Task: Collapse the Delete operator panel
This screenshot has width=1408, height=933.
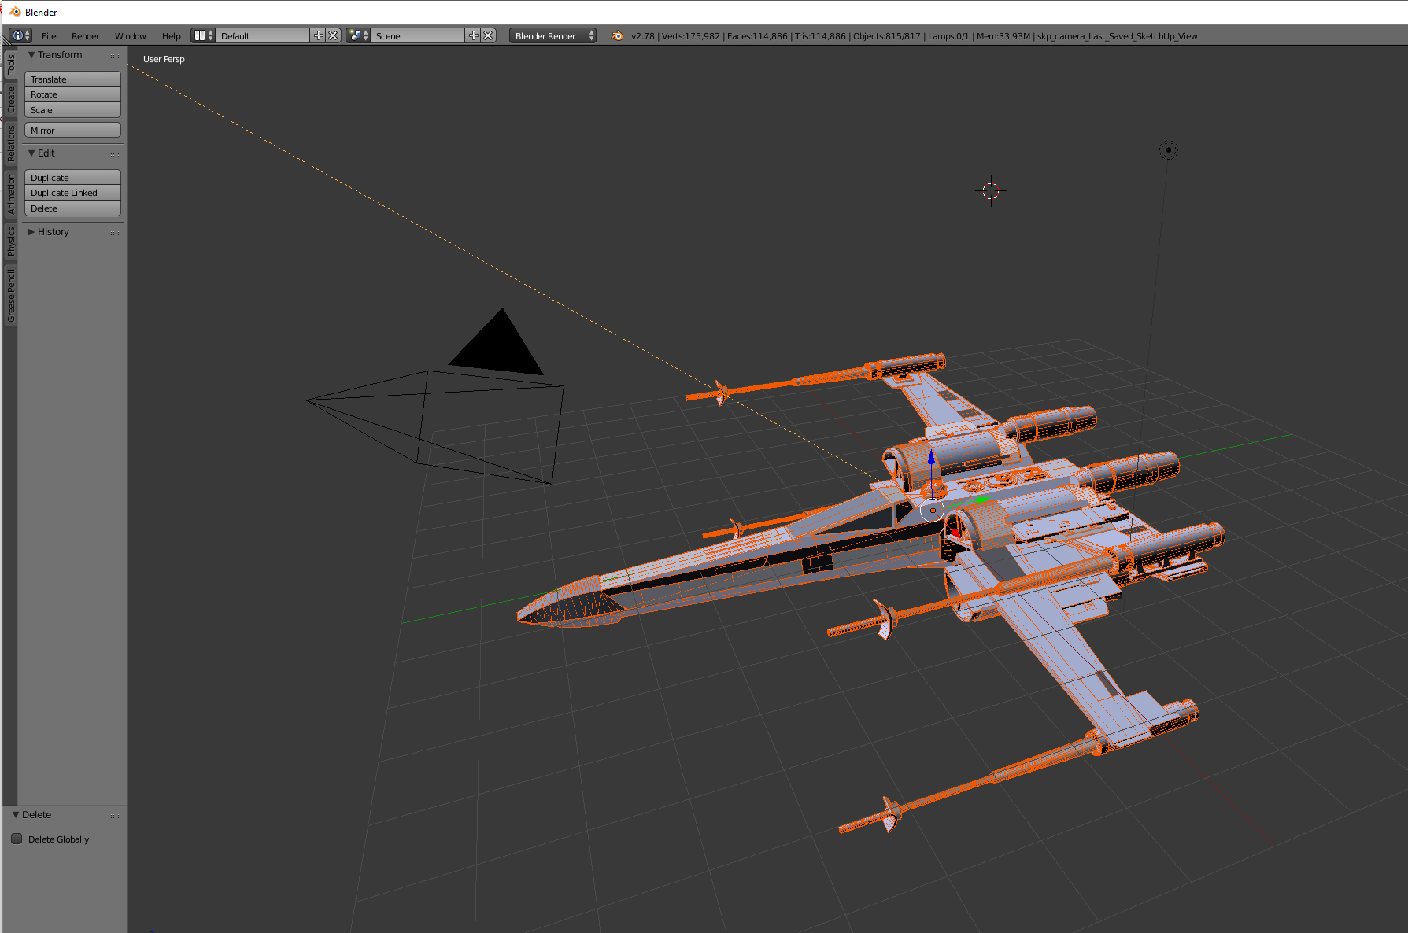Action: (16, 815)
